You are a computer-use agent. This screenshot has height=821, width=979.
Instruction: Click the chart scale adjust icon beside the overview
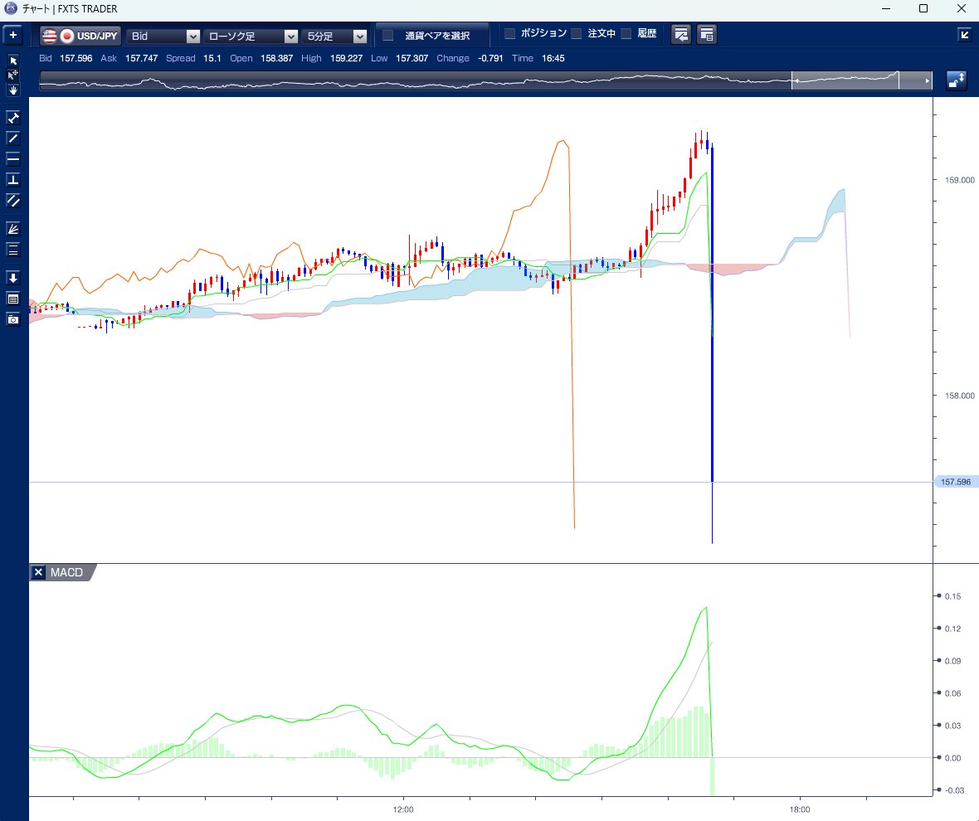click(x=956, y=80)
